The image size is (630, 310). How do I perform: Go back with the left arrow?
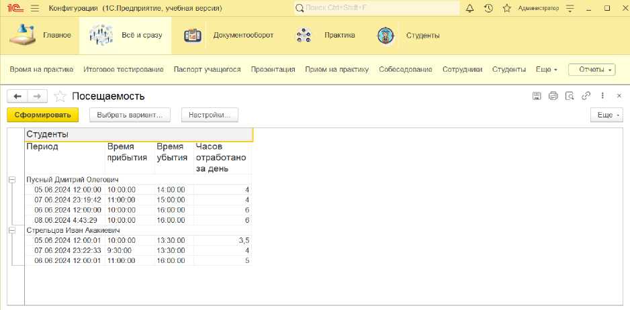point(17,97)
